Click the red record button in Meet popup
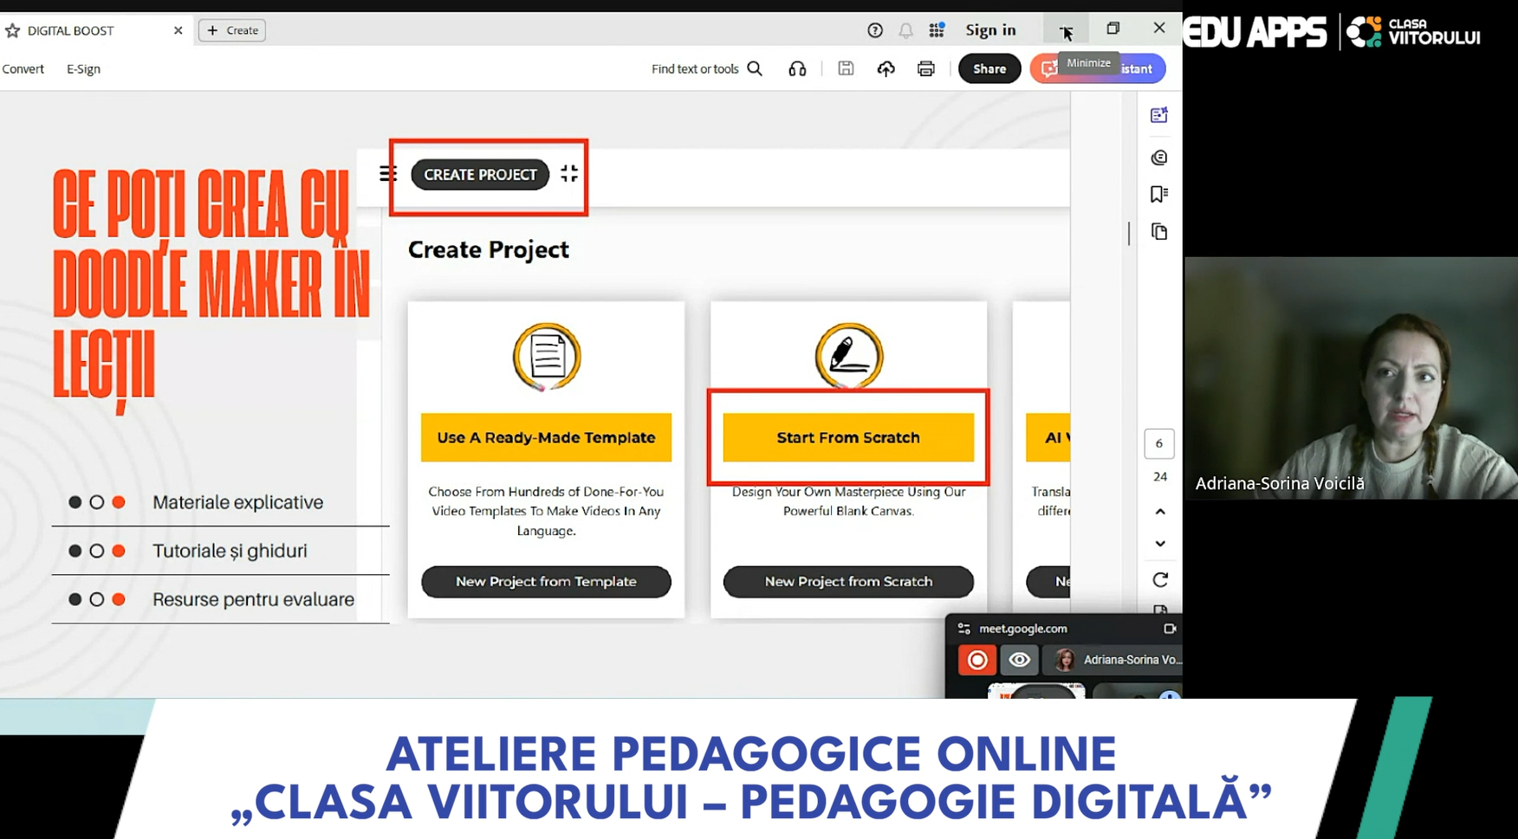Image resolution: width=1518 pixels, height=839 pixels. point(977,660)
